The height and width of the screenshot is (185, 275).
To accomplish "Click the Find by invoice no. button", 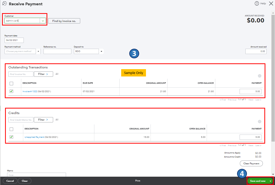I will (x=64, y=21).
